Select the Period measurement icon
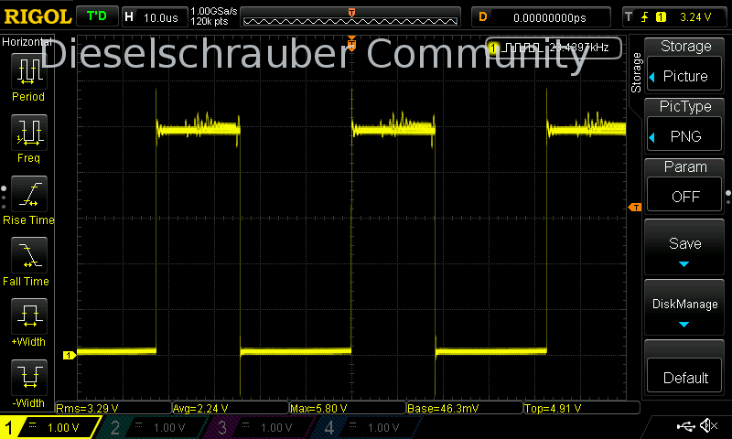This screenshot has height=439, width=732. point(29,71)
